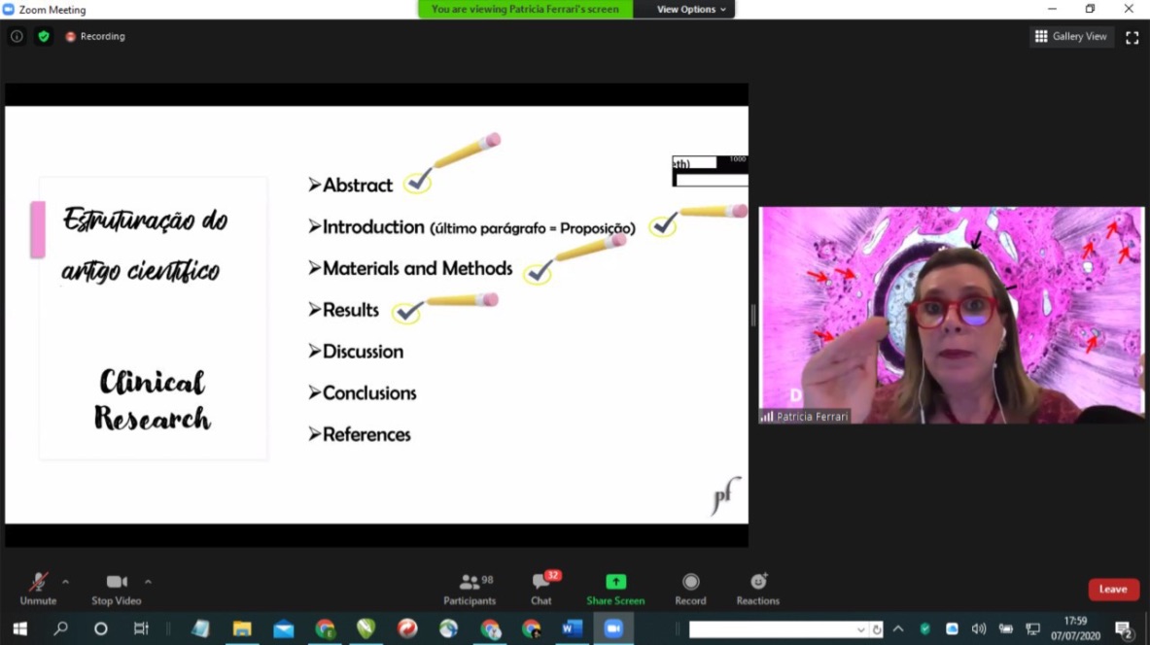Open the View Options dropdown
Image resolution: width=1150 pixels, height=645 pixels.
pyautogui.click(x=691, y=10)
